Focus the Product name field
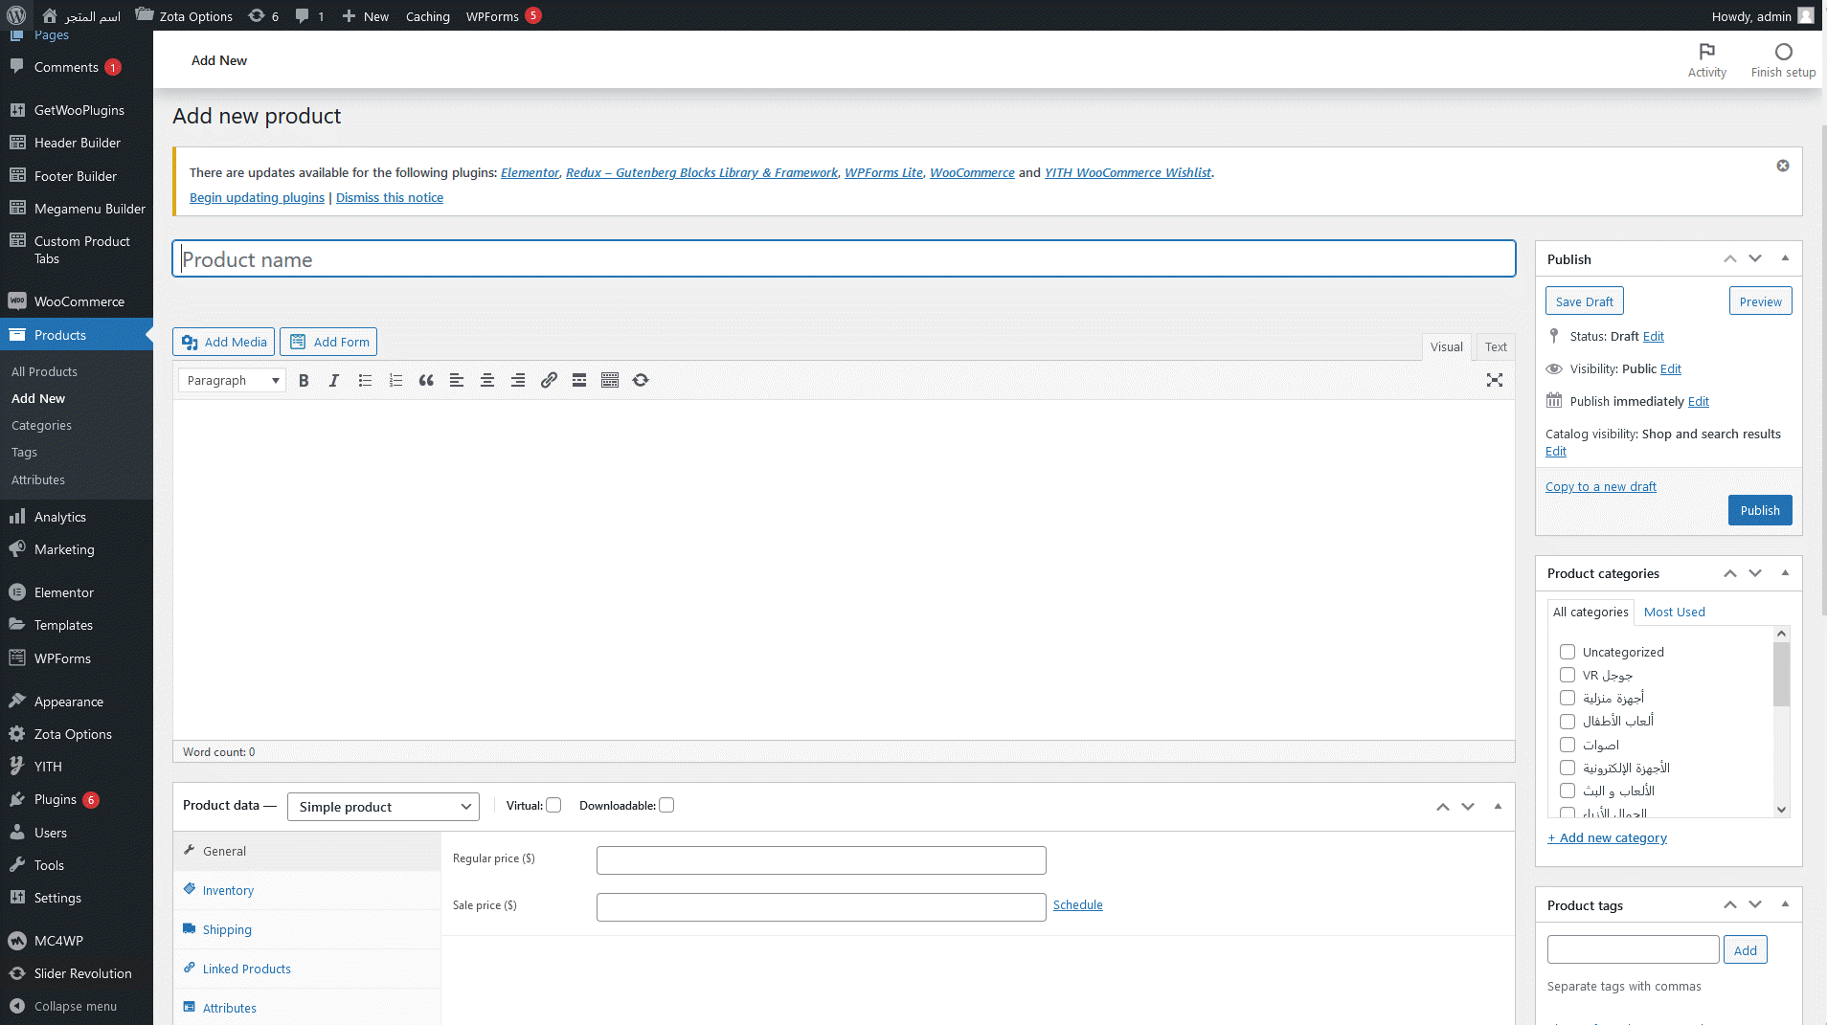 (x=844, y=258)
